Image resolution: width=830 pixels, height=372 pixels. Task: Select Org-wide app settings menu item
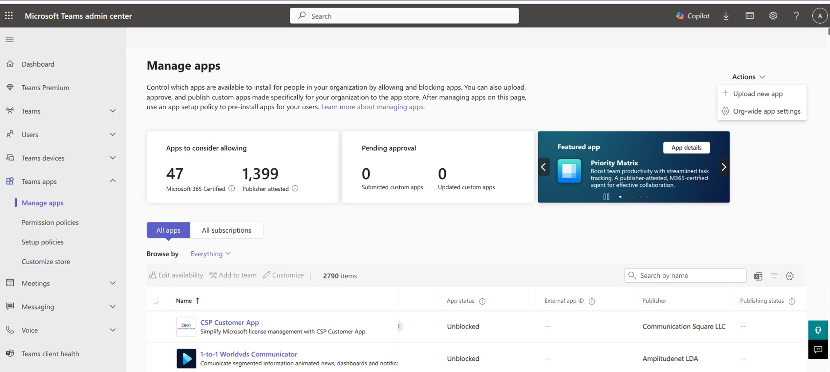point(762,111)
